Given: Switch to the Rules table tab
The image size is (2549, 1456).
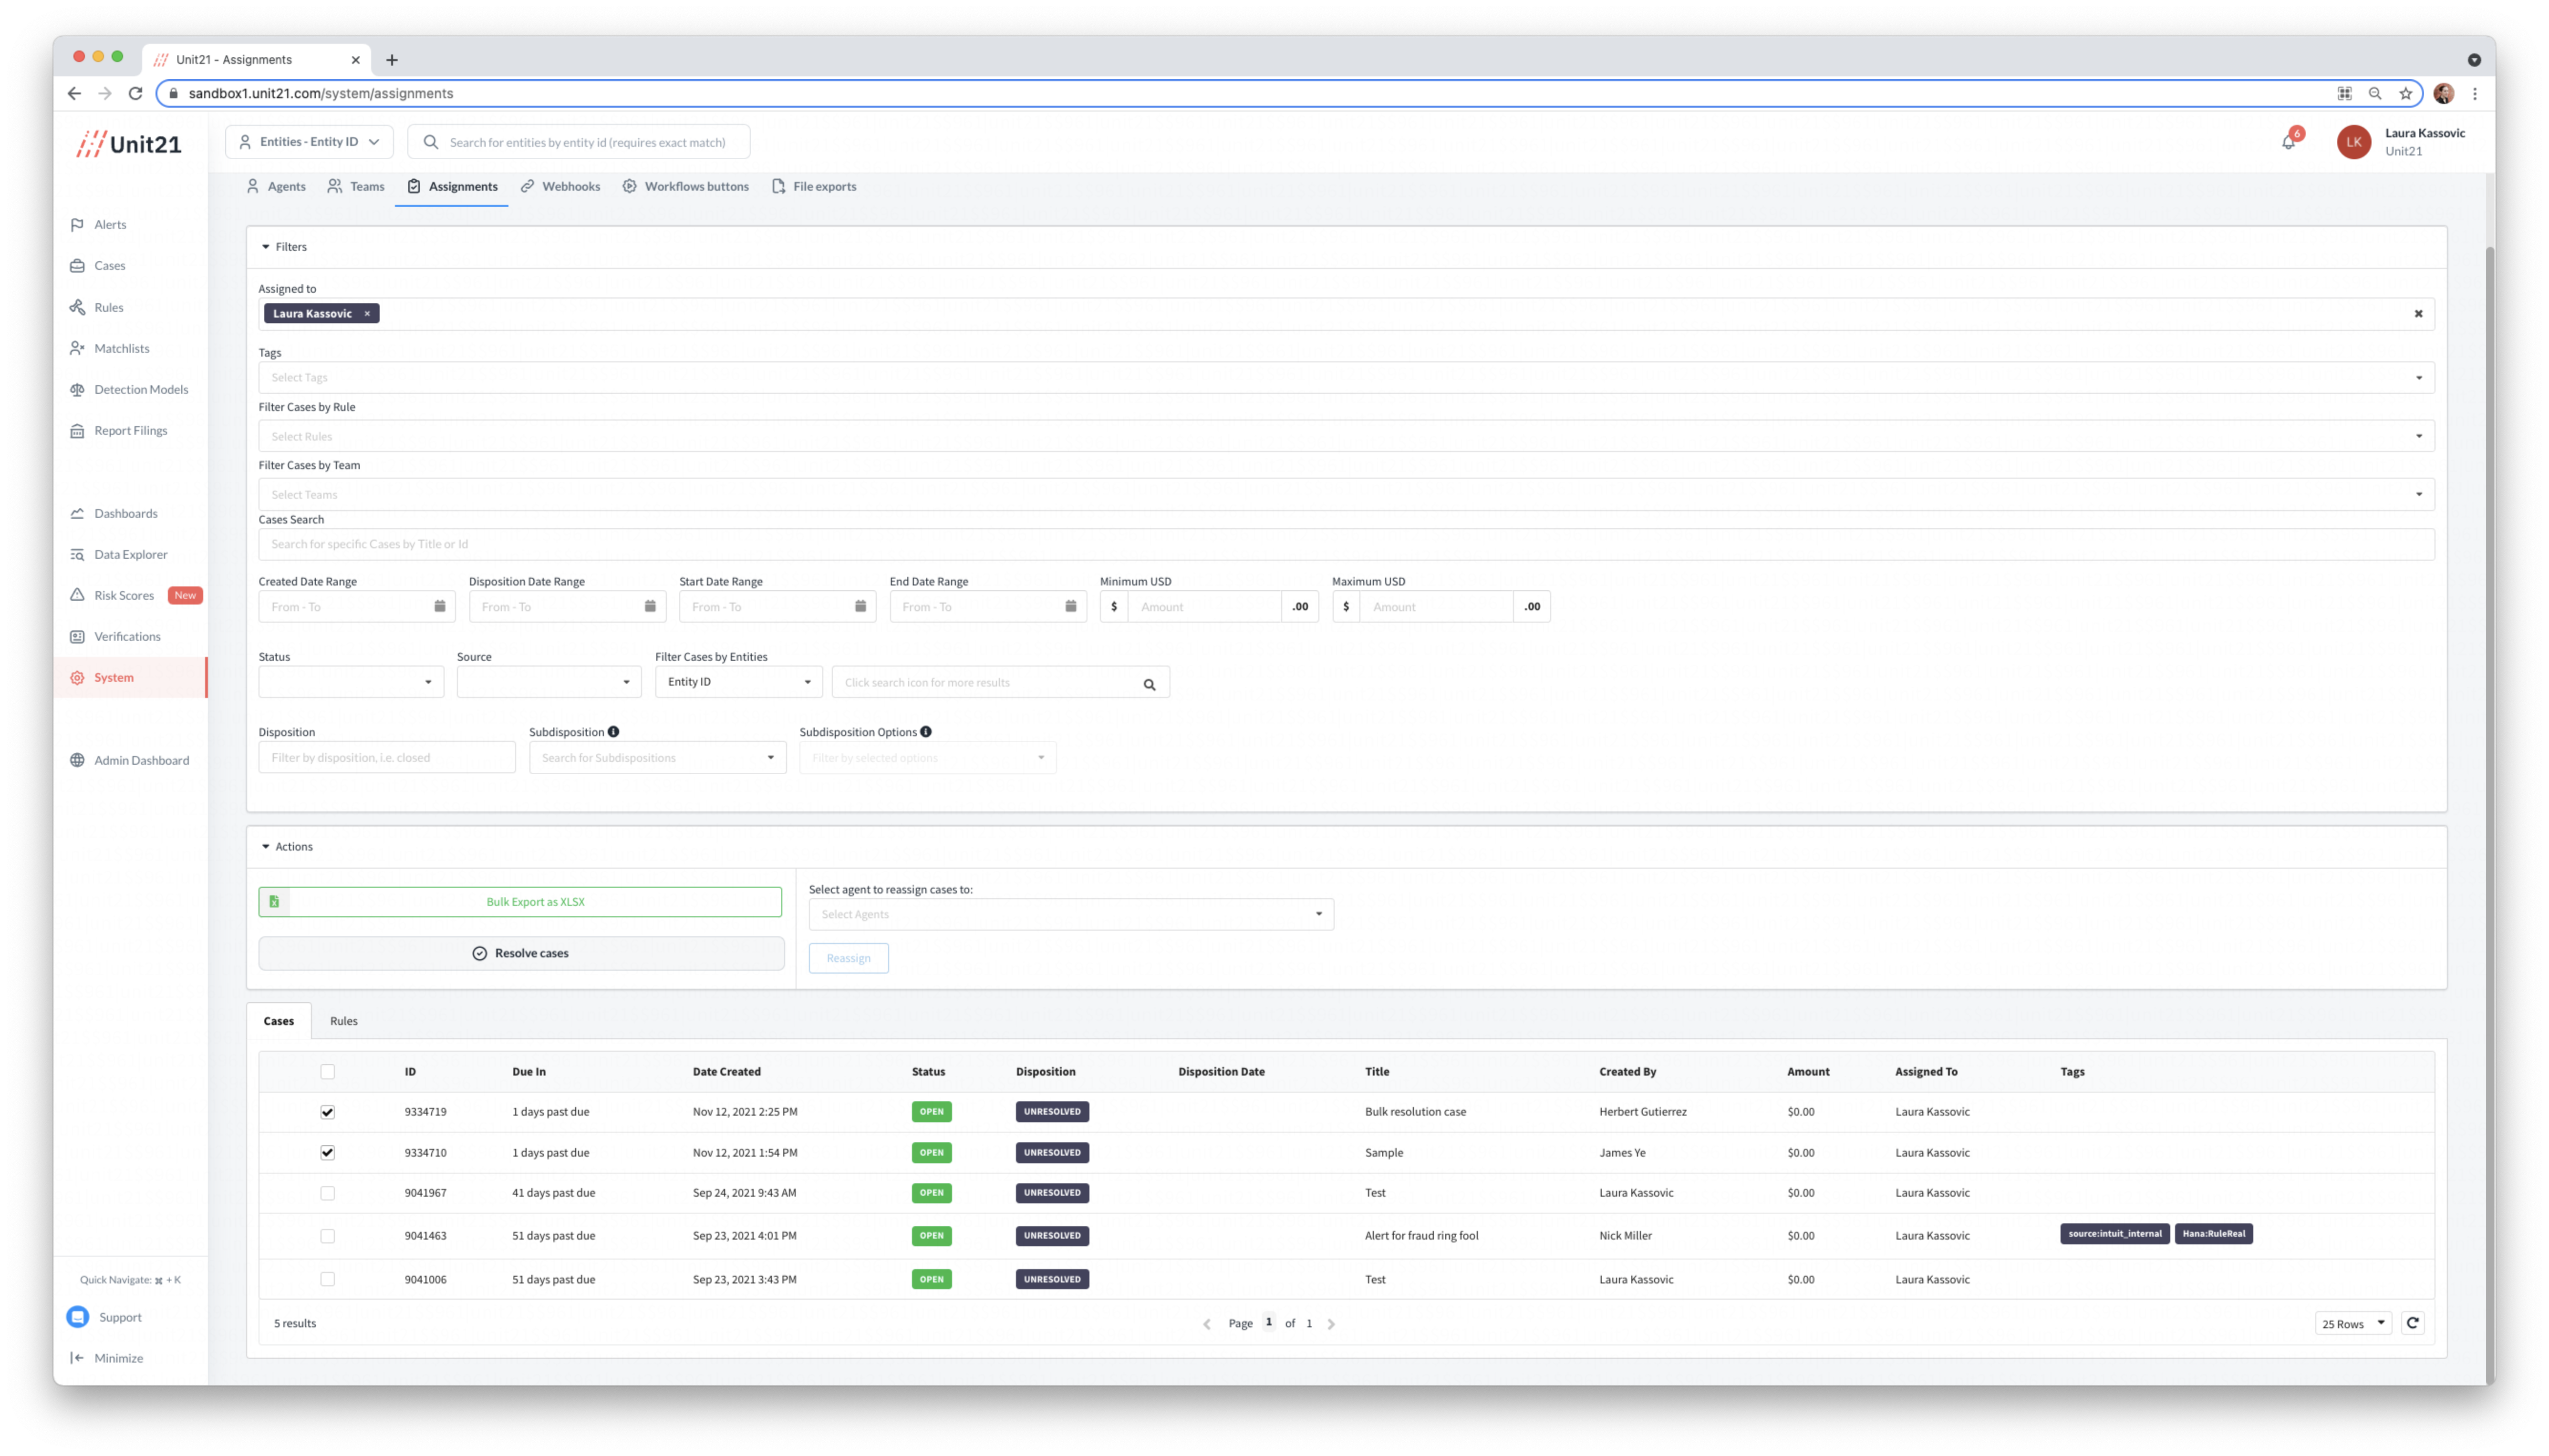Looking at the screenshot, I should coord(343,1021).
